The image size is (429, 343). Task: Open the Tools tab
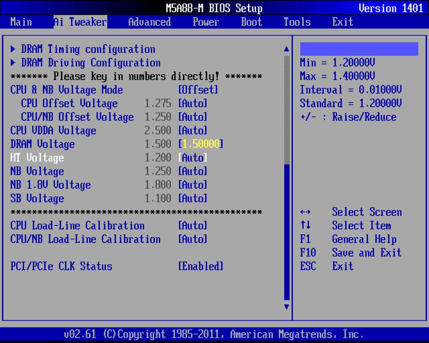coord(297,22)
